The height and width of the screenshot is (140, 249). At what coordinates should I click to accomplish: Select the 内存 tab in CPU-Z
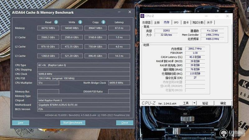[x=167, y=22]
